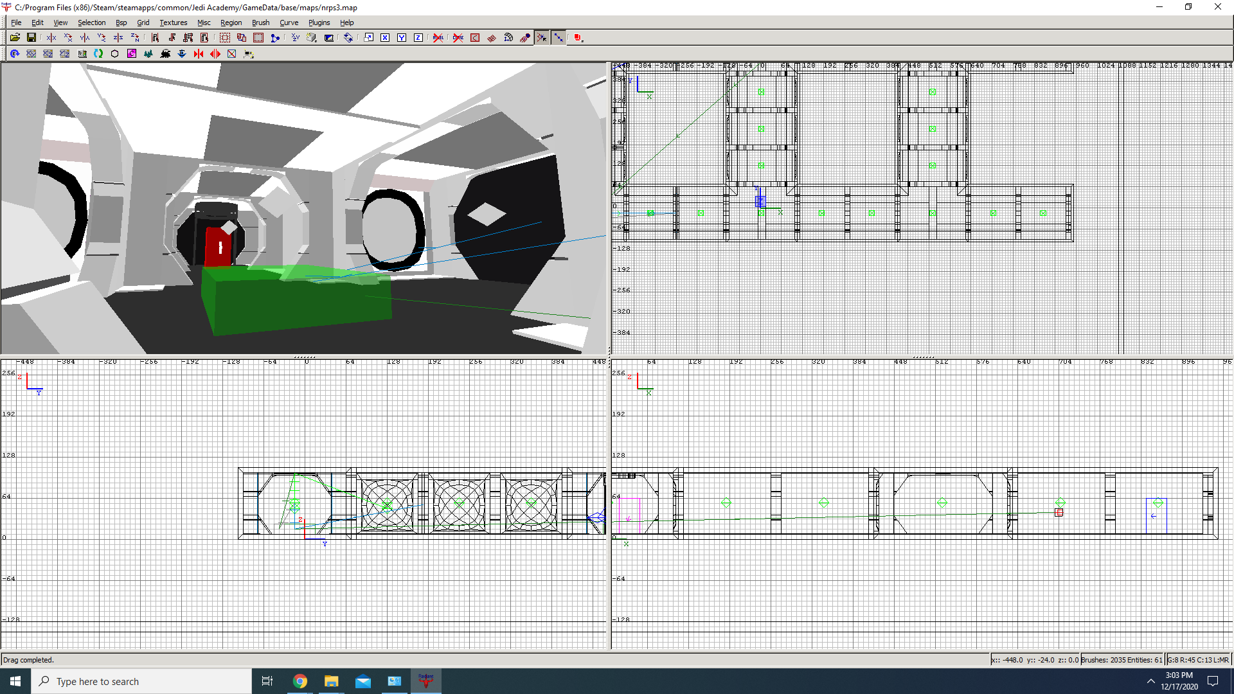Toggle the Y axis lock button
1234x694 pixels.
click(x=402, y=38)
